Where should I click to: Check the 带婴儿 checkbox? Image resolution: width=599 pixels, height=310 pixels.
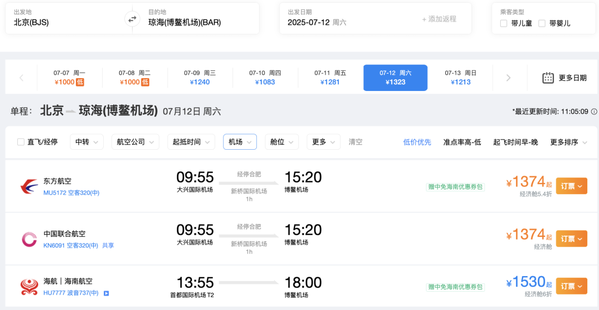coord(542,23)
